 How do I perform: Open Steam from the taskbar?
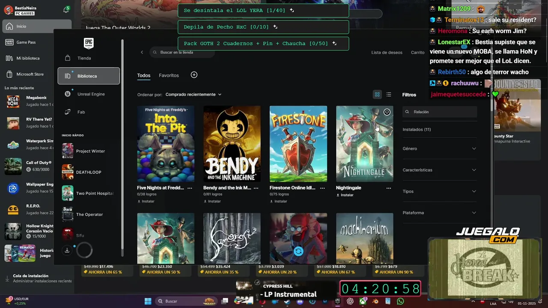click(287, 301)
